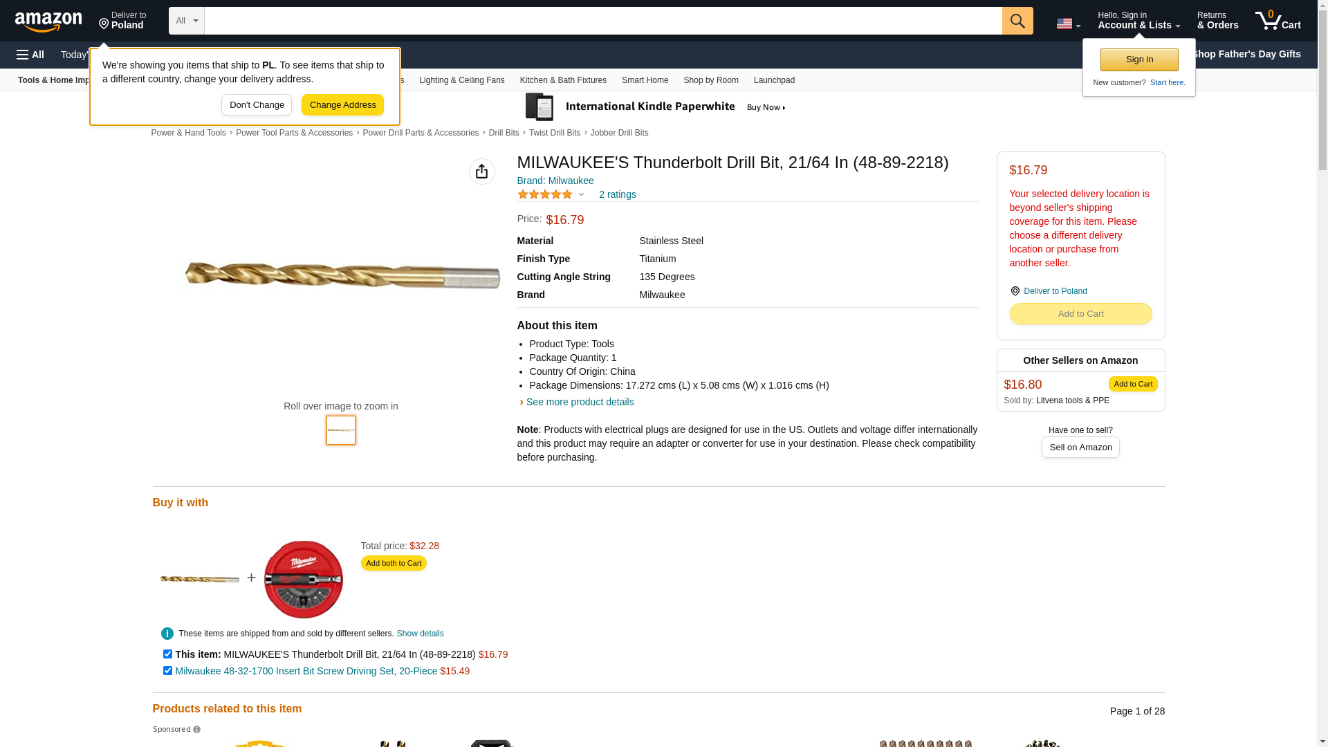This screenshot has height=747, width=1328.
Task: Open the cart icon
Action: (1278, 21)
